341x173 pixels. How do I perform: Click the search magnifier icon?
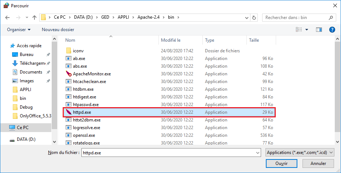[330, 17]
